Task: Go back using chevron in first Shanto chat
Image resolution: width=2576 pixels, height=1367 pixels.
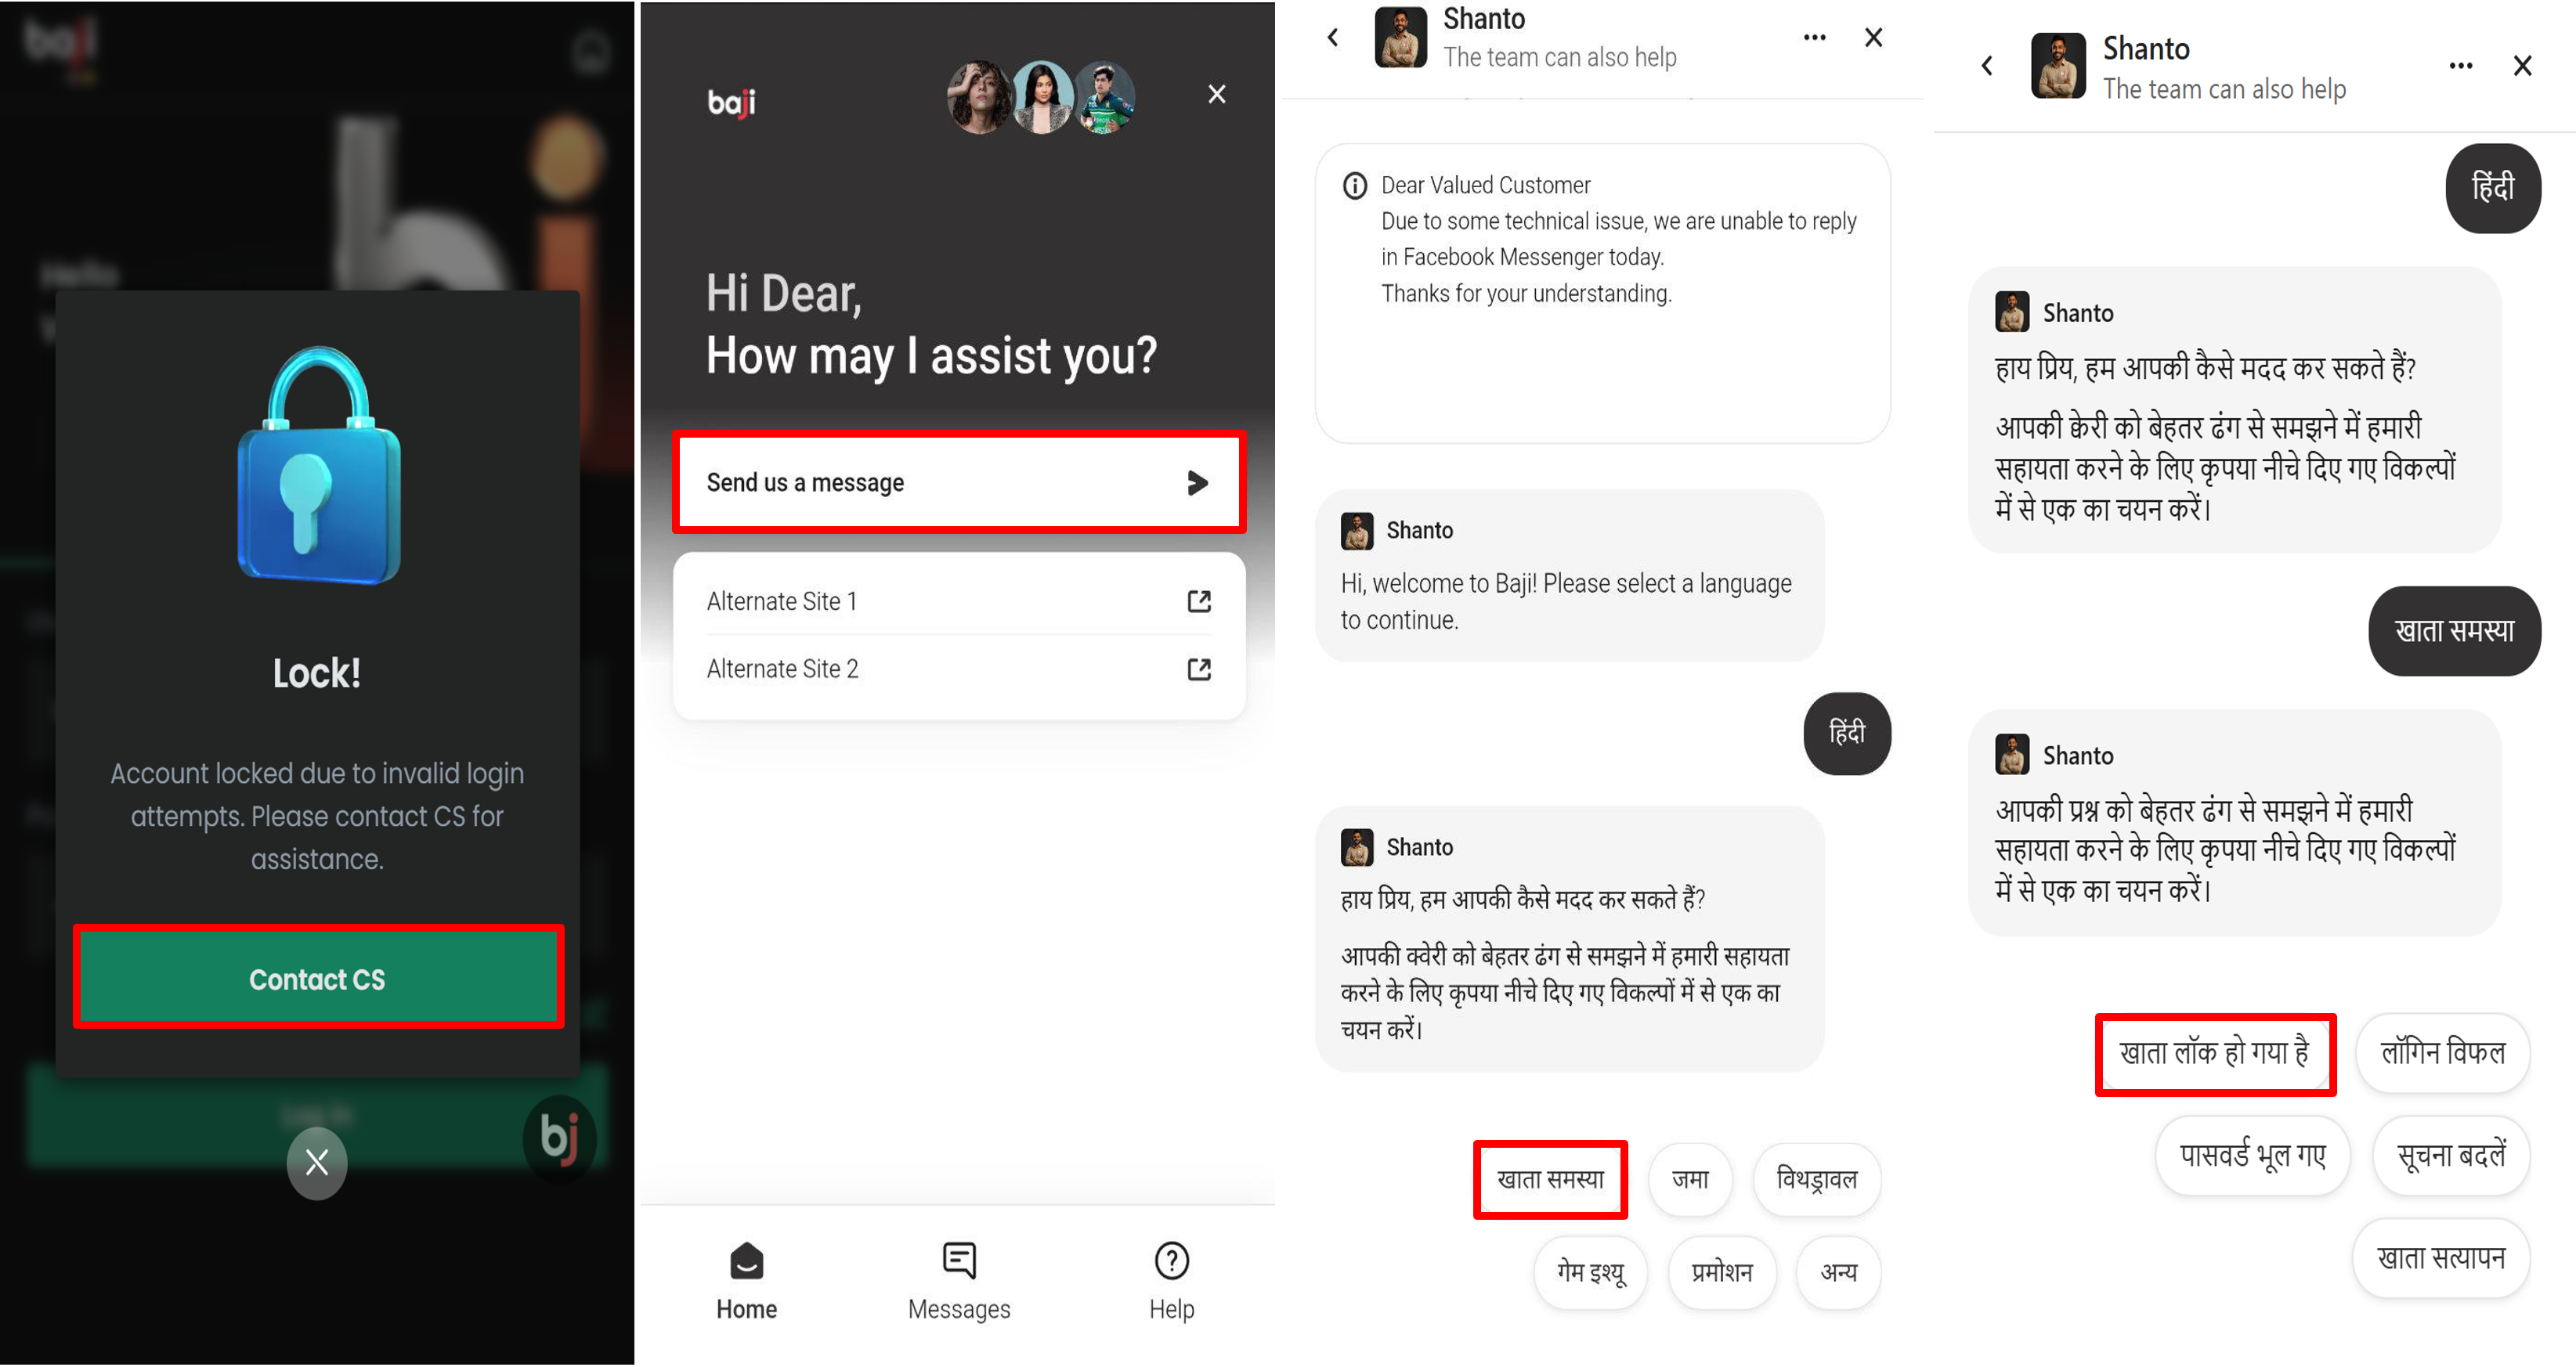Action: [1333, 38]
